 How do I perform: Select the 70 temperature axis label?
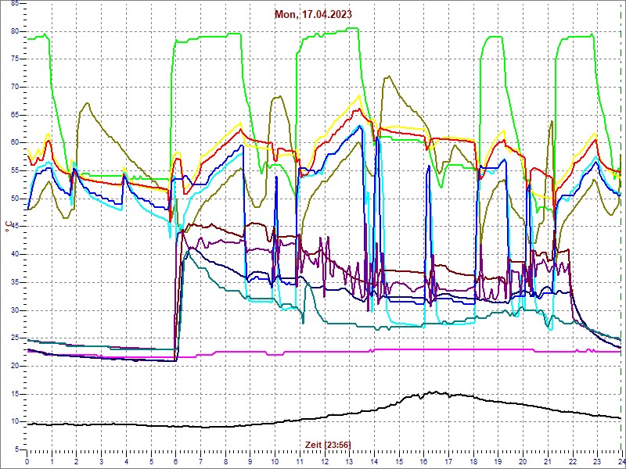[x=14, y=88]
